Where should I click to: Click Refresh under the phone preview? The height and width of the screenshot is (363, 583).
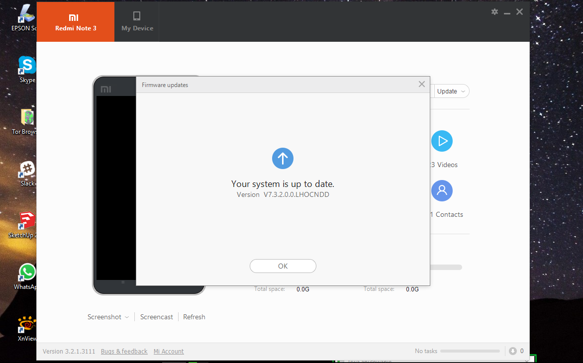(194, 317)
